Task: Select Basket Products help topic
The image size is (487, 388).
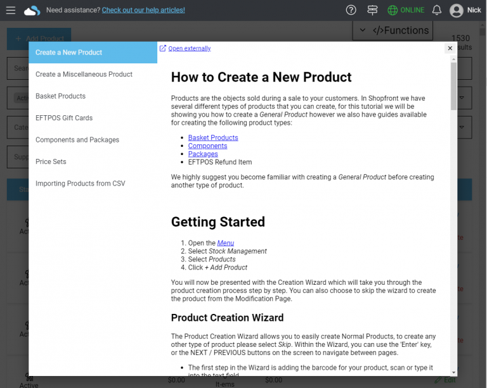Action: point(60,96)
